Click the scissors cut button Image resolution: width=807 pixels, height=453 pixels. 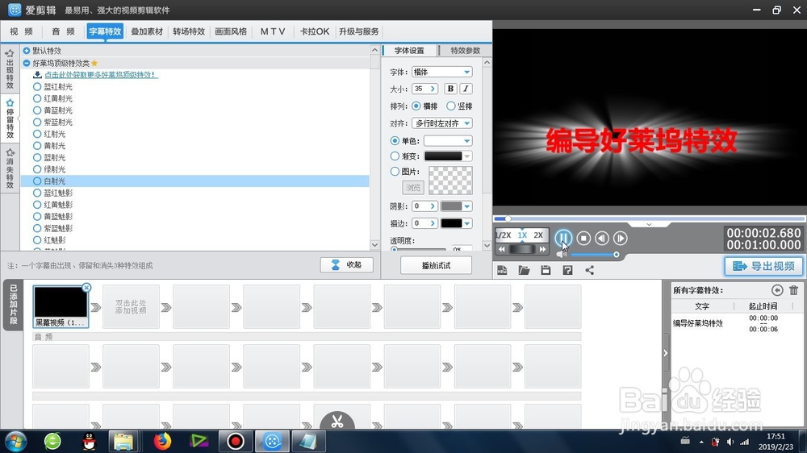pos(337,421)
